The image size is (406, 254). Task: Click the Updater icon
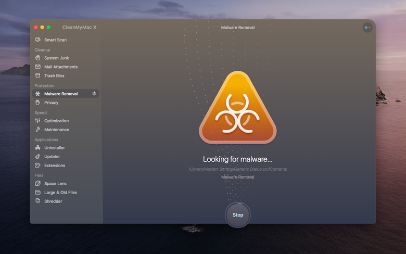tap(38, 156)
